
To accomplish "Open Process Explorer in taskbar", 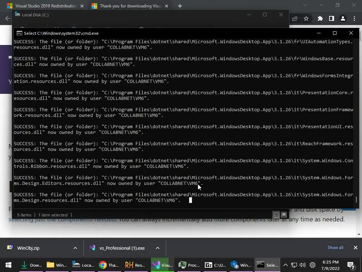I will [x=189, y=265].
